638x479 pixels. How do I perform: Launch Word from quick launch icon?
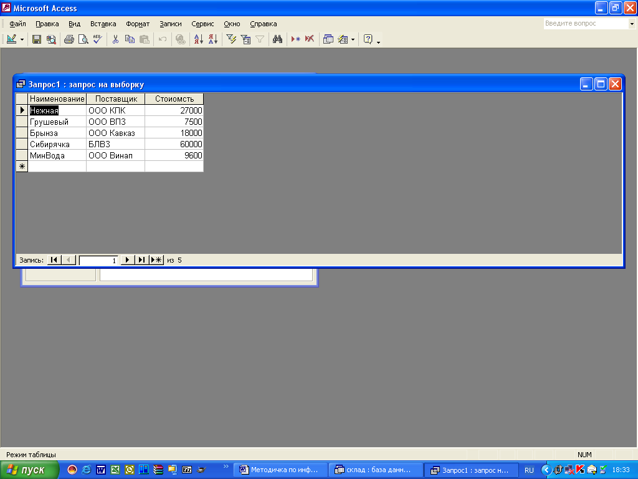101,470
